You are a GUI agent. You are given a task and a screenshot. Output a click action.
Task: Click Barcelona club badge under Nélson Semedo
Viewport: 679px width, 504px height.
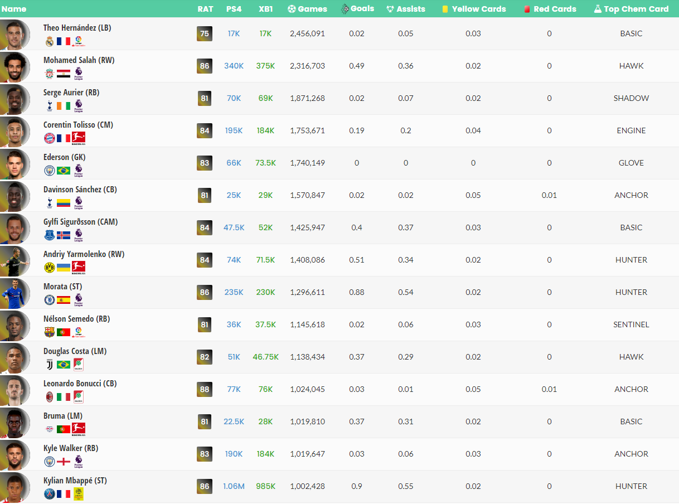point(50,332)
